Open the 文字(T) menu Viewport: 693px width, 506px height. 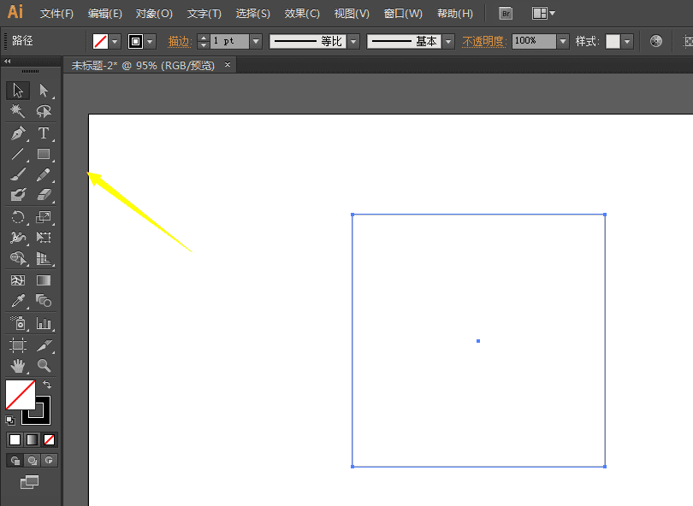204,13
